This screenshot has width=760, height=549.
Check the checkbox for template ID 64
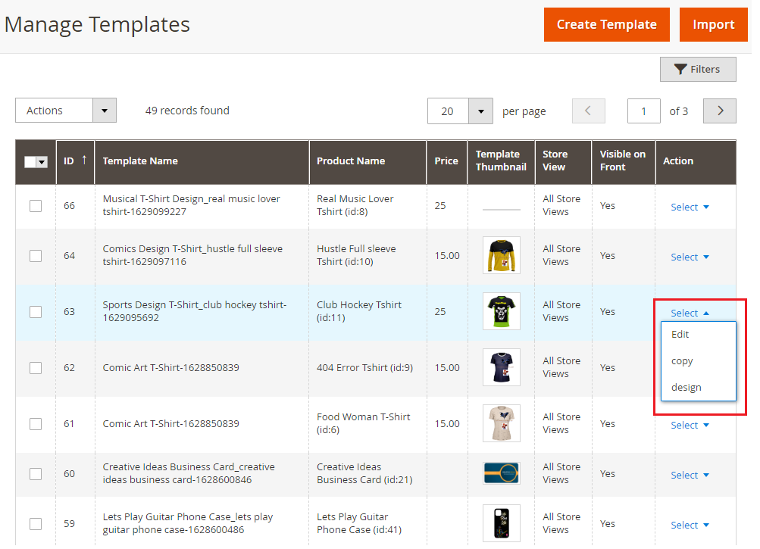coord(35,255)
